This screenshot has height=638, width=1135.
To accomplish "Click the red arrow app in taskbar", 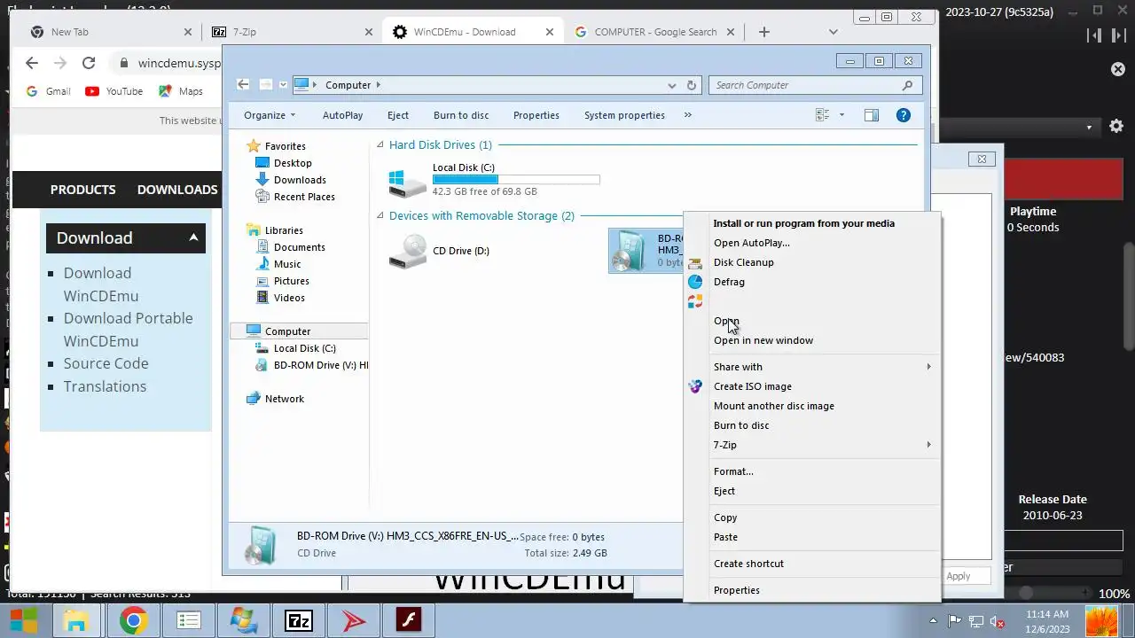I will 353,620.
